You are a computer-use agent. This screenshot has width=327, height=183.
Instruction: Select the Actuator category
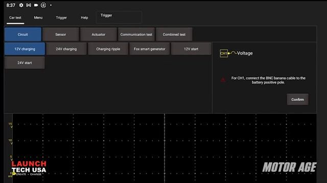[x=99, y=35]
